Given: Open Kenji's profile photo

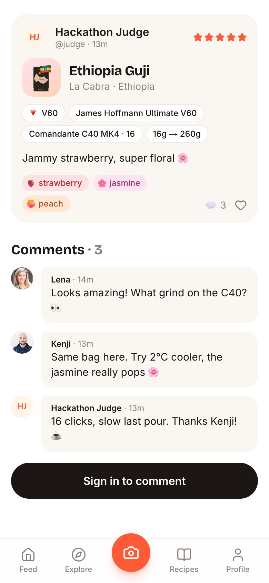Looking at the screenshot, I should click(x=22, y=343).
